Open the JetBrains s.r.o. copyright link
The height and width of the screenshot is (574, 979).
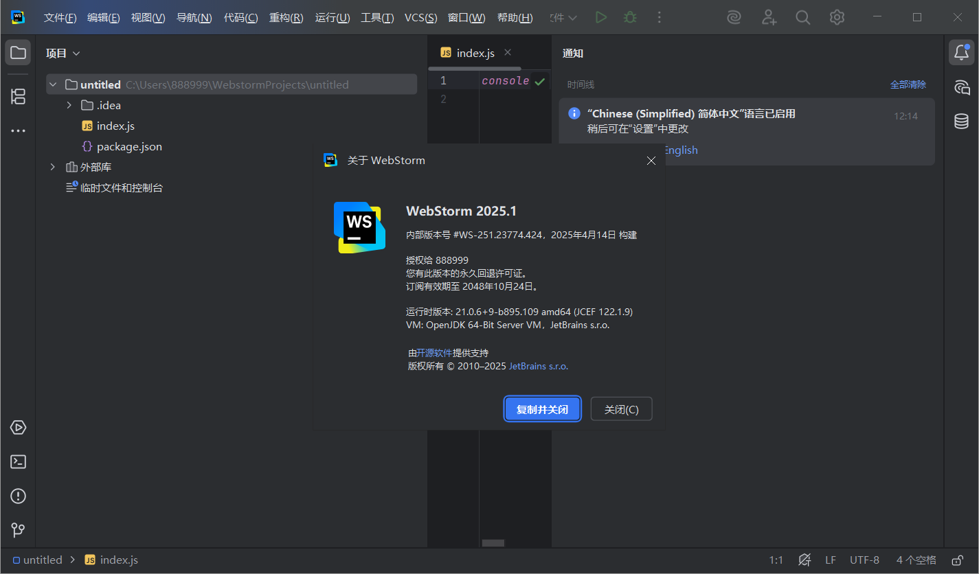(x=538, y=367)
